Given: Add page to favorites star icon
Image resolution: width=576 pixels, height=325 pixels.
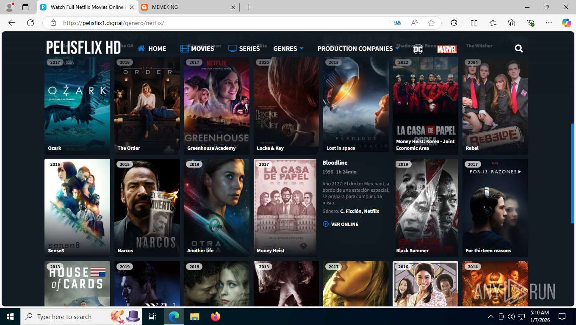Looking at the screenshot, I should point(431,23).
